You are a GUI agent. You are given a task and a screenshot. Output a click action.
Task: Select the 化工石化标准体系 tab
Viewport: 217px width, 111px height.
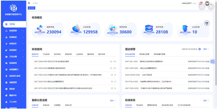184,105
